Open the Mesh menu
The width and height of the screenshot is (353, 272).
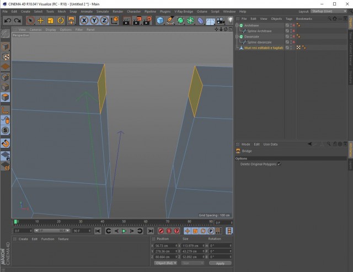click(x=62, y=12)
